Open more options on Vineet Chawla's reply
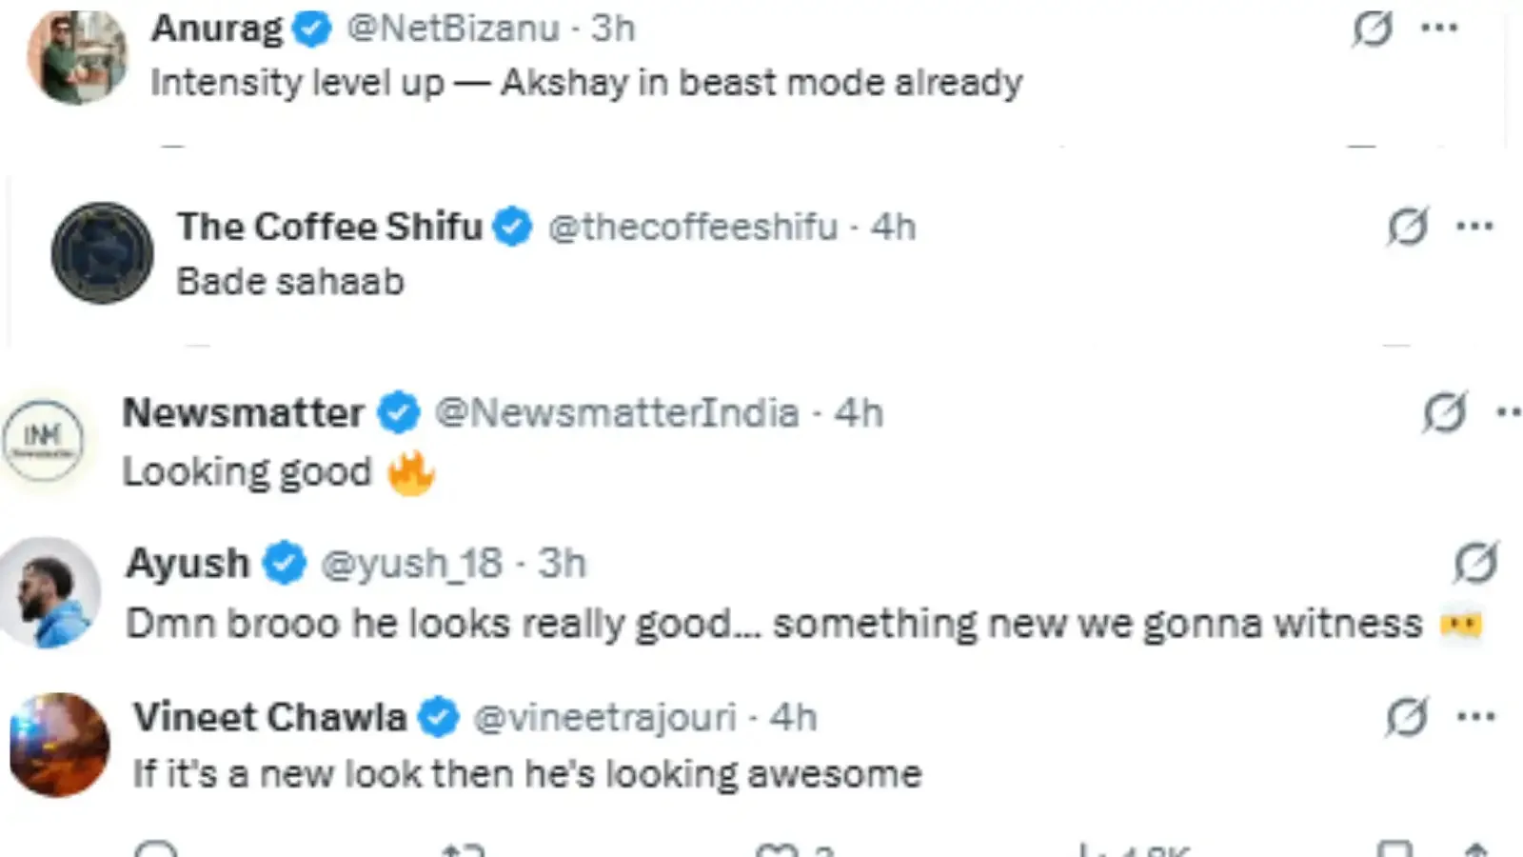 click(x=1475, y=717)
